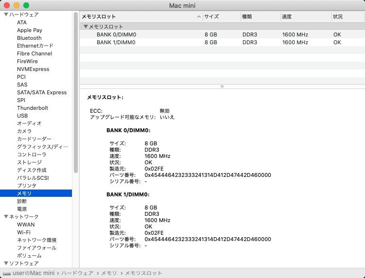Select Apple Pay in the sidebar
Viewport: 365px width, 278px height.
pos(30,30)
